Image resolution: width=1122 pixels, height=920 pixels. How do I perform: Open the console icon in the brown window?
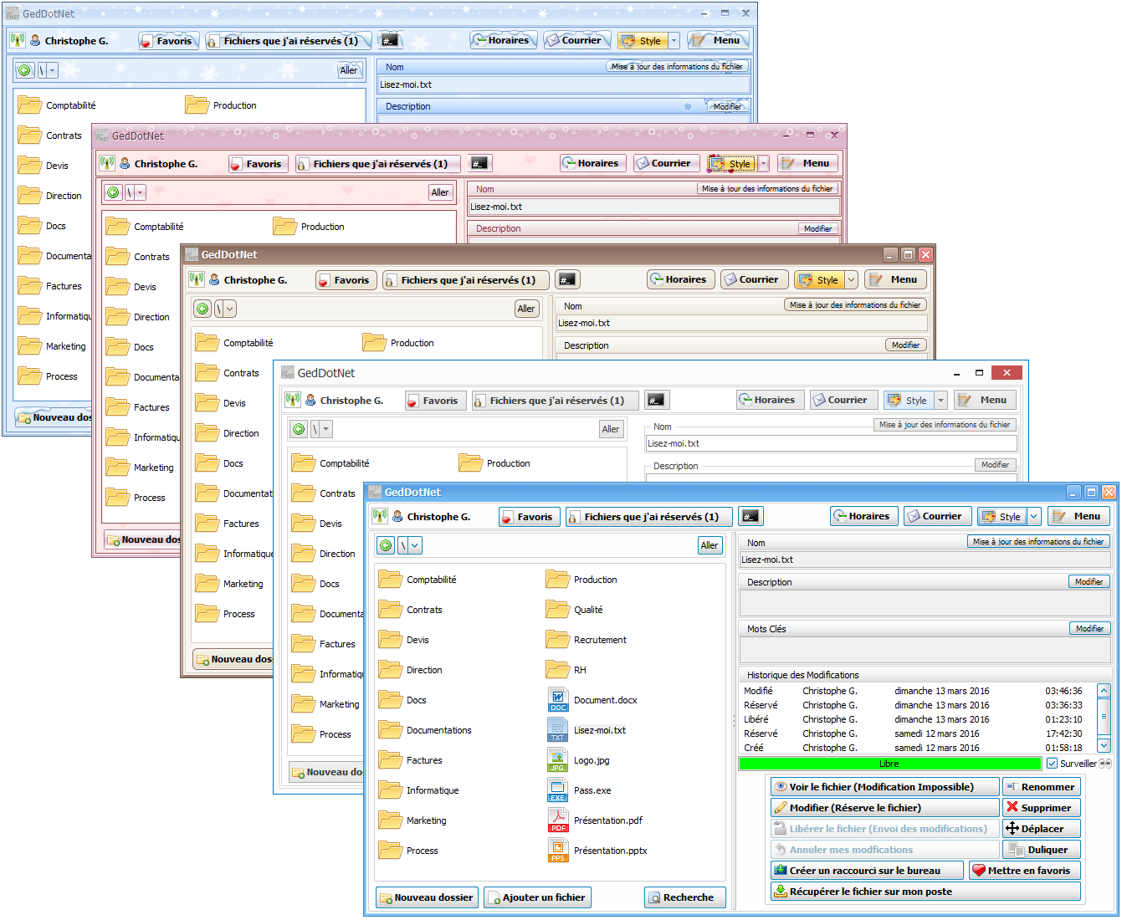click(567, 280)
